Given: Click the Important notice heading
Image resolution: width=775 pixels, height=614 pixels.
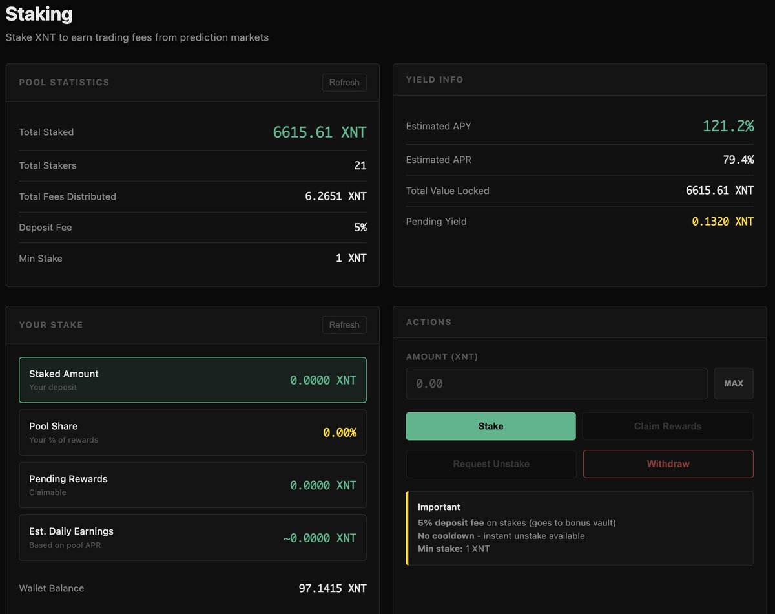Looking at the screenshot, I should point(439,507).
